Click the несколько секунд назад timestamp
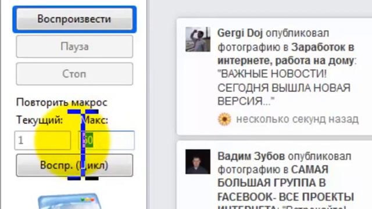The height and width of the screenshot is (209, 372). coord(297,119)
